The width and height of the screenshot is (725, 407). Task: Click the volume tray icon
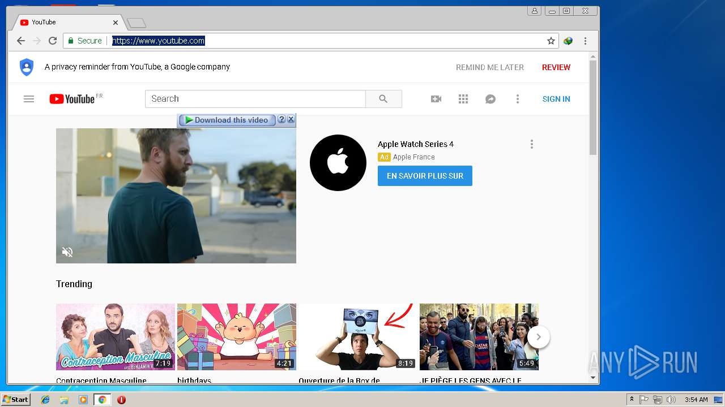pos(671,400)
